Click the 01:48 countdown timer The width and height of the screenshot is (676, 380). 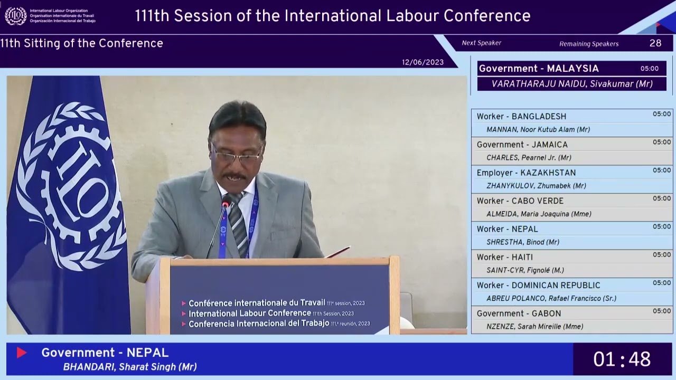pos(622,359)
